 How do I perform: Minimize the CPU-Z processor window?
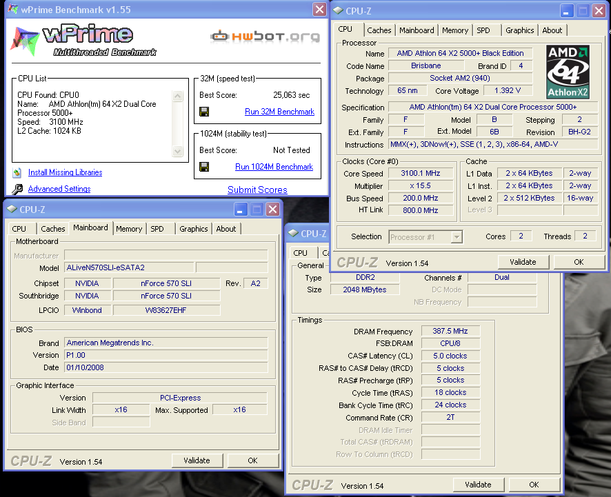[x=567, y=11]
